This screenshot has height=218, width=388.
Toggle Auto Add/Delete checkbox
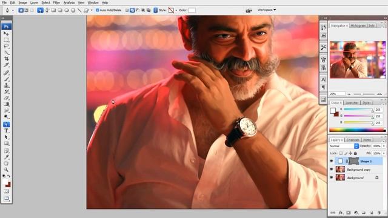(x=97, y=10)
